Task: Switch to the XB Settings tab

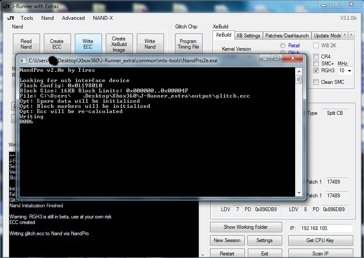Action: pyautogui.click(x=248, y=36)
